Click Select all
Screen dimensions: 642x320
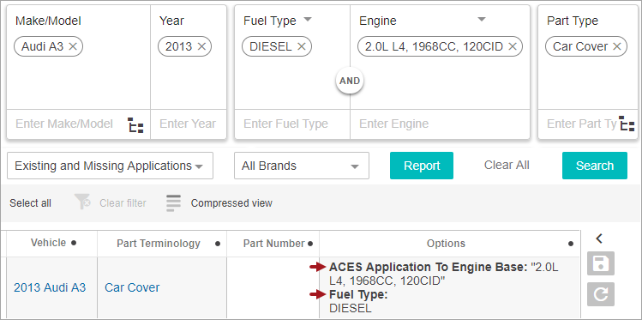30,203
